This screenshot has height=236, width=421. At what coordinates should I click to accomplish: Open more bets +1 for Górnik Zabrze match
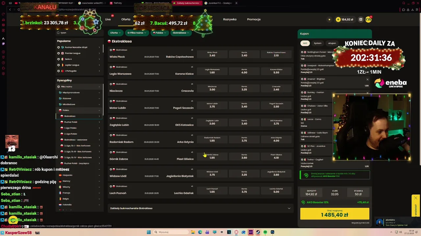click(x=192, y=152)
